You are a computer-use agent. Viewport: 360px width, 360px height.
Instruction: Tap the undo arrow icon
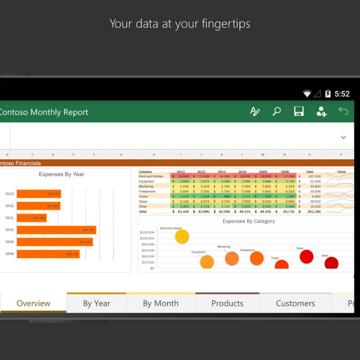click(343, 111)
